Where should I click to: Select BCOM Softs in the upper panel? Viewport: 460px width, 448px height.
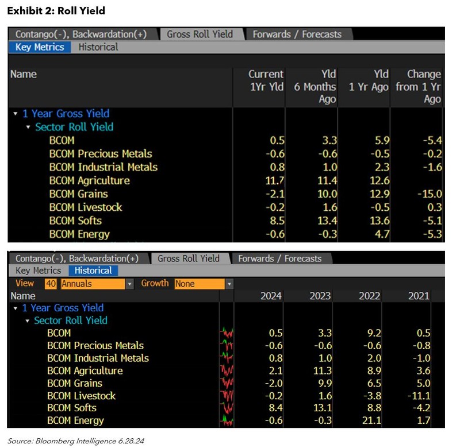pos(75,221)
